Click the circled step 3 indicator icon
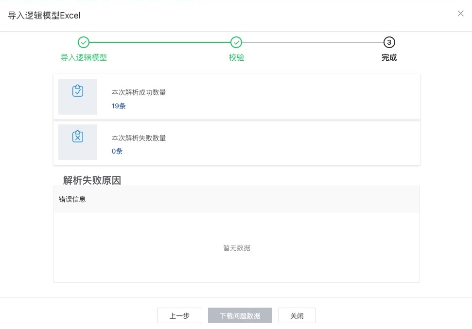 coord(389,42)
